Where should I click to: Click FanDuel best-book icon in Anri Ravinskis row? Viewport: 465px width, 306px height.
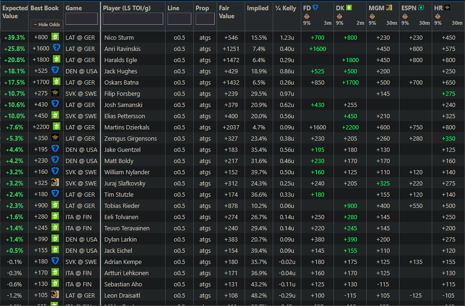(56, 48)
